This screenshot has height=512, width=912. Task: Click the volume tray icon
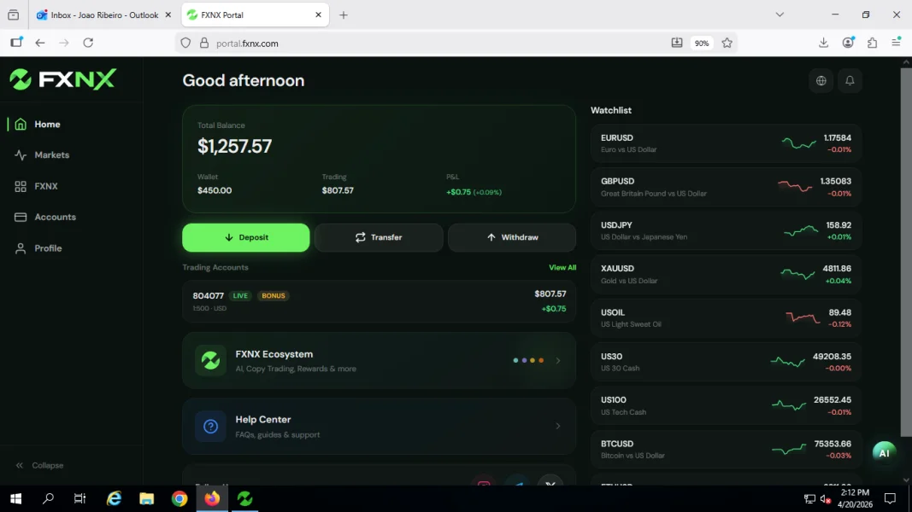tap(826, 498)
